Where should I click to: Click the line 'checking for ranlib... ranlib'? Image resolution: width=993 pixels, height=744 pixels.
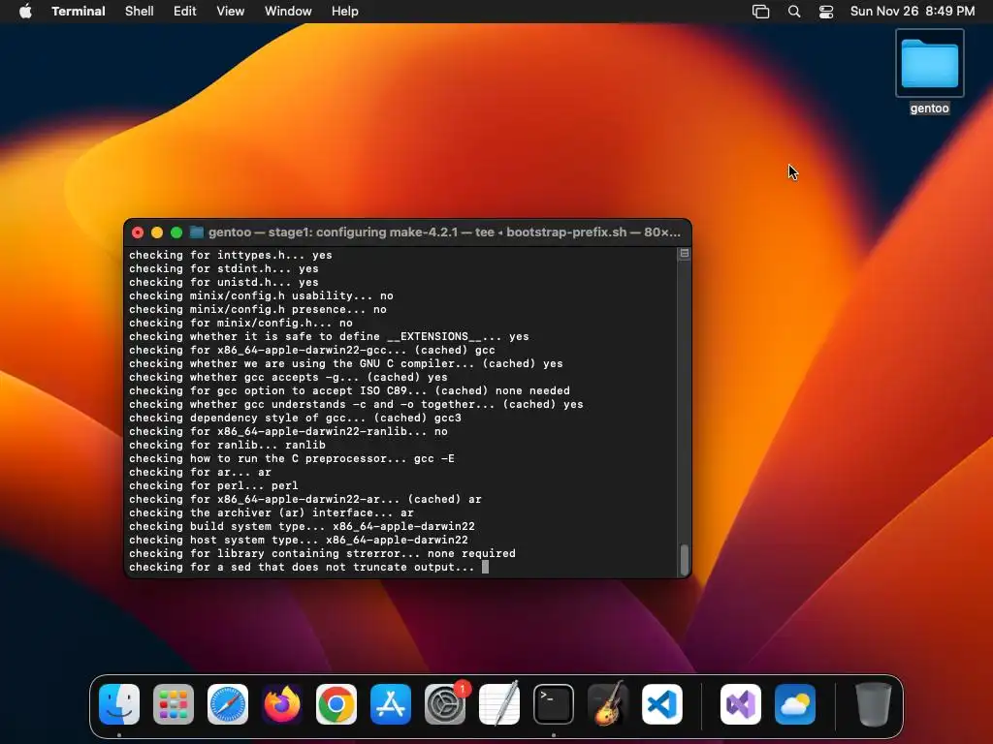tap(227, 445)
